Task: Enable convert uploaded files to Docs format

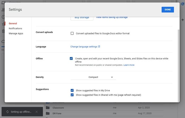Action: coord(72,34)
